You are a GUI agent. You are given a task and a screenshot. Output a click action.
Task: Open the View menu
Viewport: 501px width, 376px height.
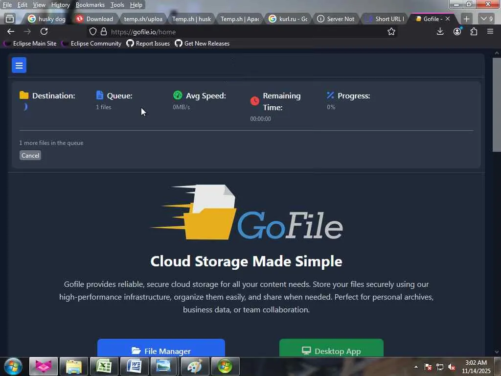point(39,5)
